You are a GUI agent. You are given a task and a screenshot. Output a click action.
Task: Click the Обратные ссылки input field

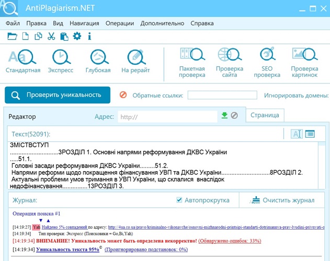point(222,95)
